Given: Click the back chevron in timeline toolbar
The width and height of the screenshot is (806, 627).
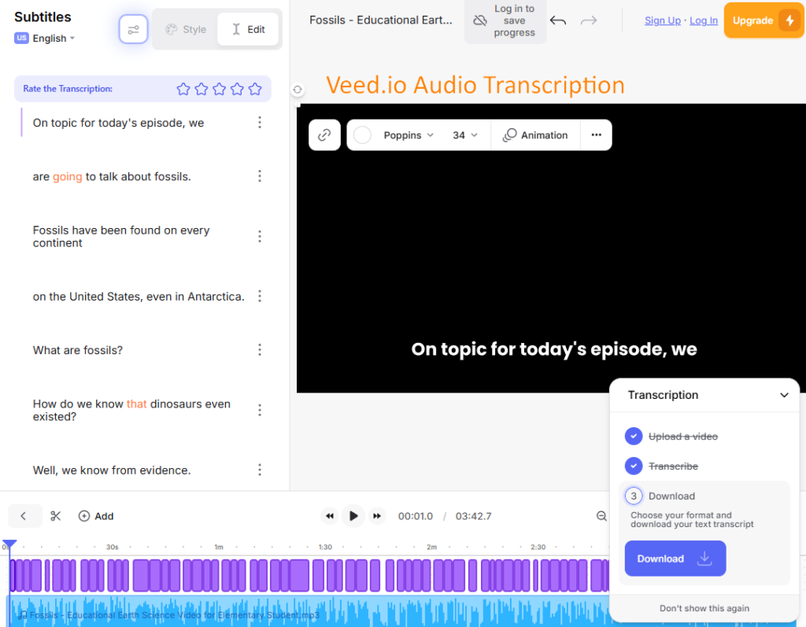Looking at the screenshot, I should pyautogui.click(x=24, y=516).
